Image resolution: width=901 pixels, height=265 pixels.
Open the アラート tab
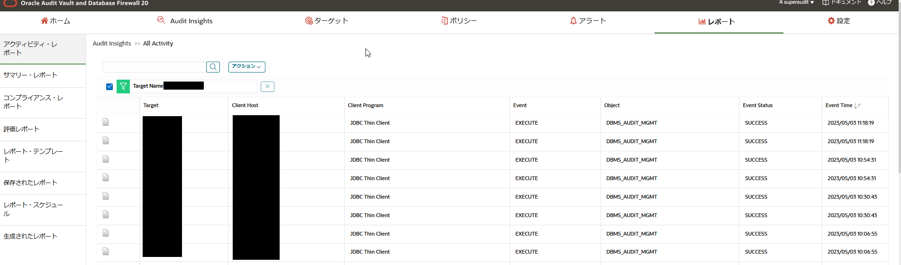pyautogui.click(x=588, y=21)
